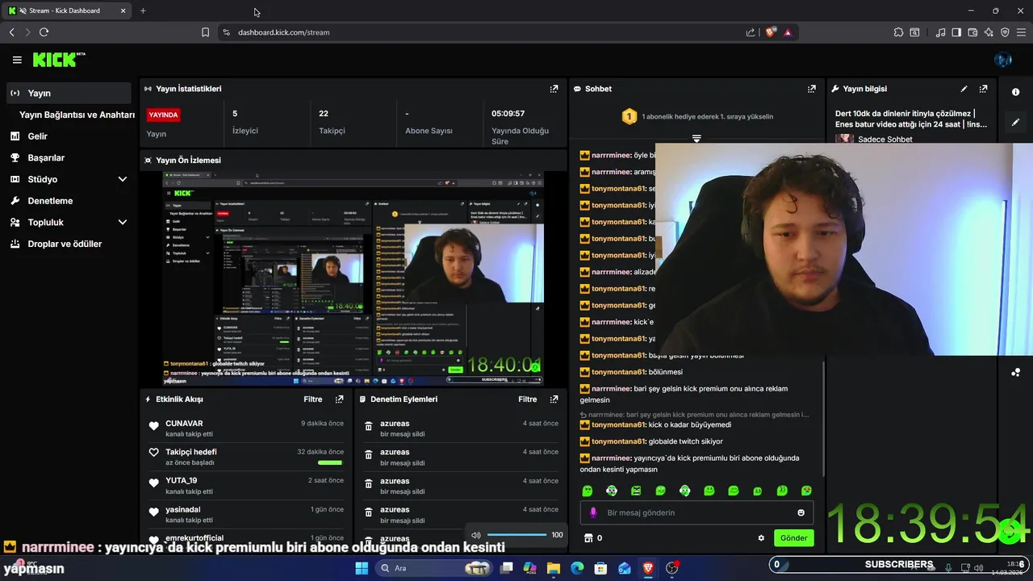Click the browser address bar
The height and width of the screenshot is (581, 1033).
484,32
